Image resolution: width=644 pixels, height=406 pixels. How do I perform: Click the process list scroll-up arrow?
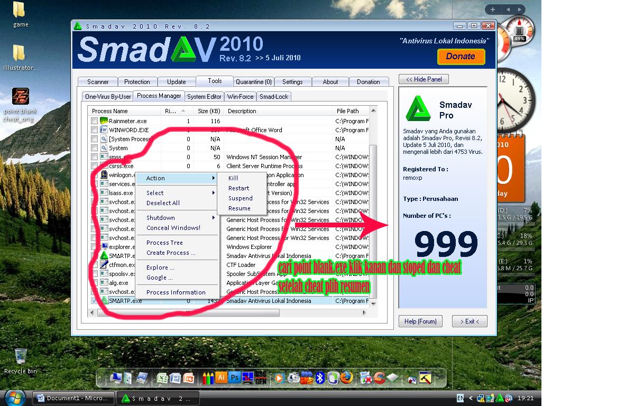pos(373,110)
